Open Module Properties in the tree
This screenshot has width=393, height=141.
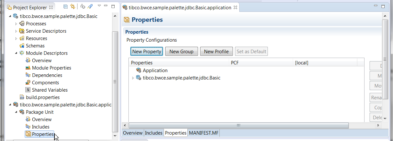pyautogui.click(x=52, y=68)
